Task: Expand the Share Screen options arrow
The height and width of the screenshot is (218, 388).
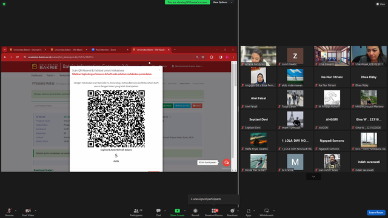Action: 185,211
